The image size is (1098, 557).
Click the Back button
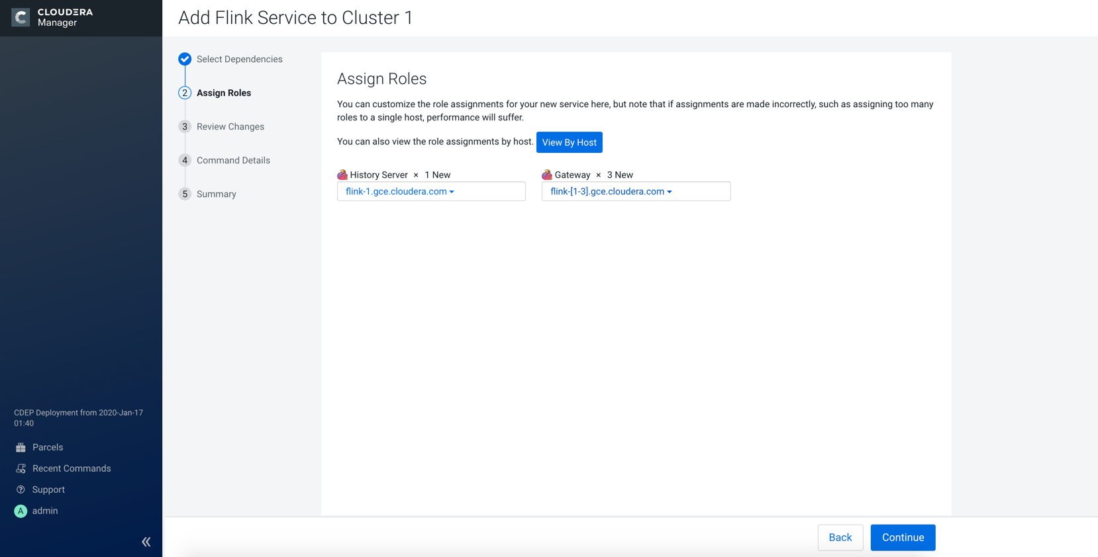pyautogui.click(x=840, y=538)
